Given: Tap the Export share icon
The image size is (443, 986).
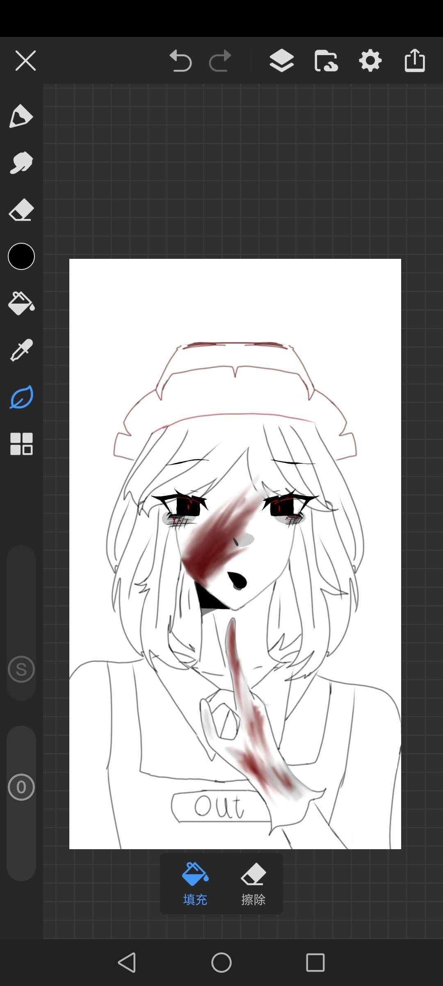Looking at the screenshot, I should pyautogui.click(x=415, y=61).
